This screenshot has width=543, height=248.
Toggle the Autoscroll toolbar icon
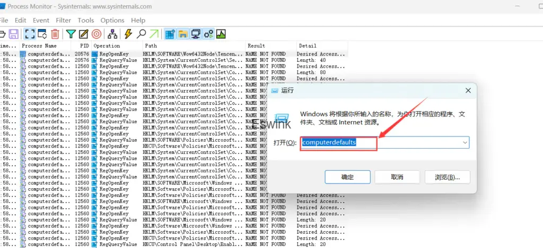pos(42,34)
